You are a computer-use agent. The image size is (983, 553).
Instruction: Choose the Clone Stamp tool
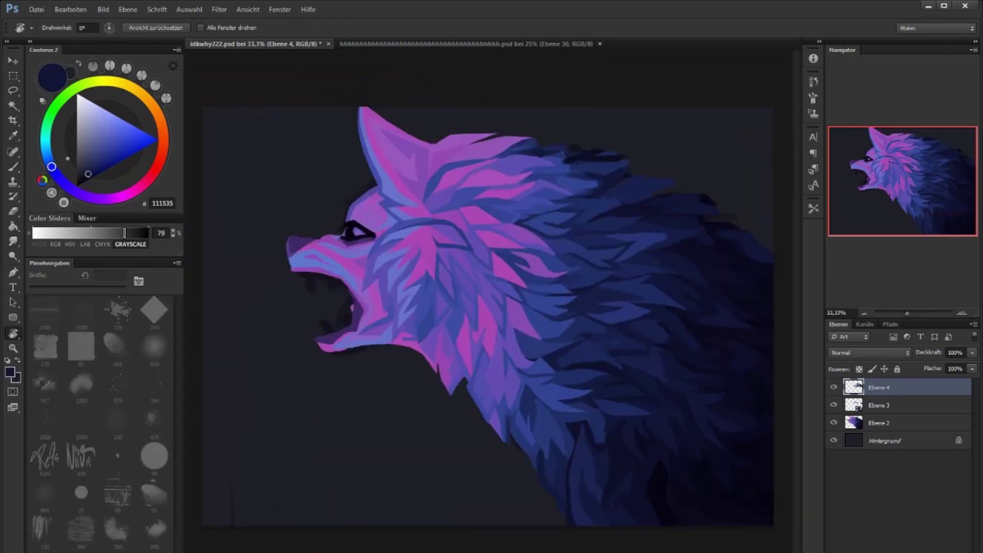(x=13, y=182)
